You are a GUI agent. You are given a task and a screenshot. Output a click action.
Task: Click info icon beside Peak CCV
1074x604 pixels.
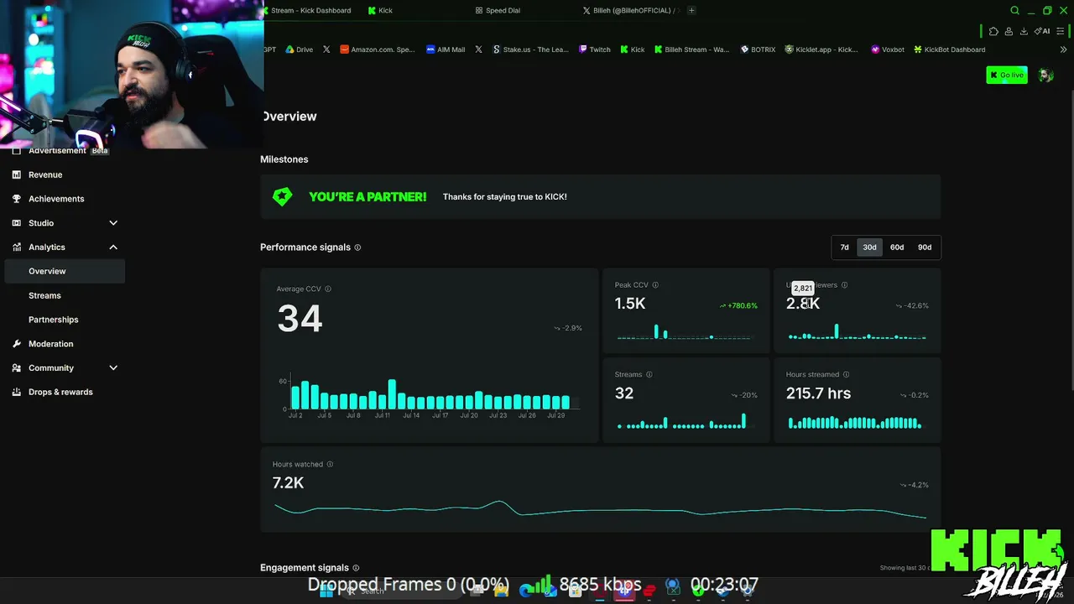(655, 285)
